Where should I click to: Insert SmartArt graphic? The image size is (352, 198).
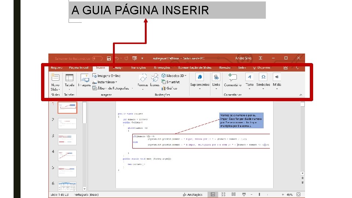tap(170, 82)
